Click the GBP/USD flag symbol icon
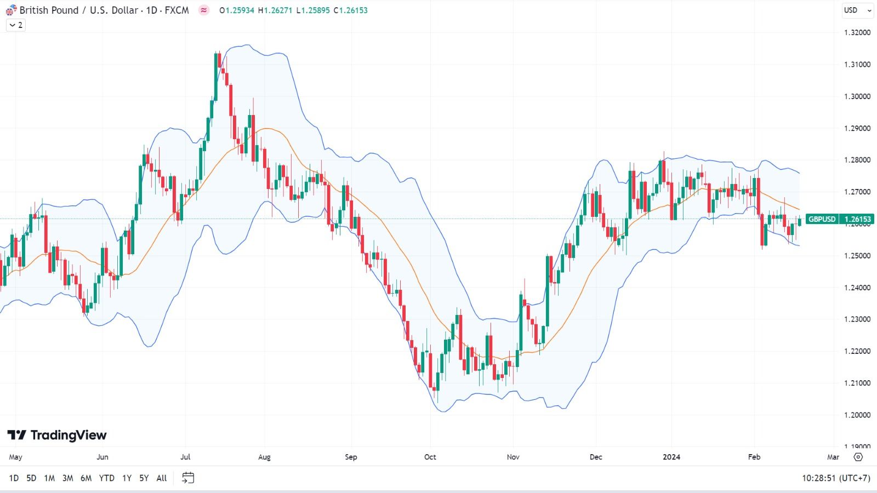The width and height of the screenshot is (877, 493). (11, 10)
